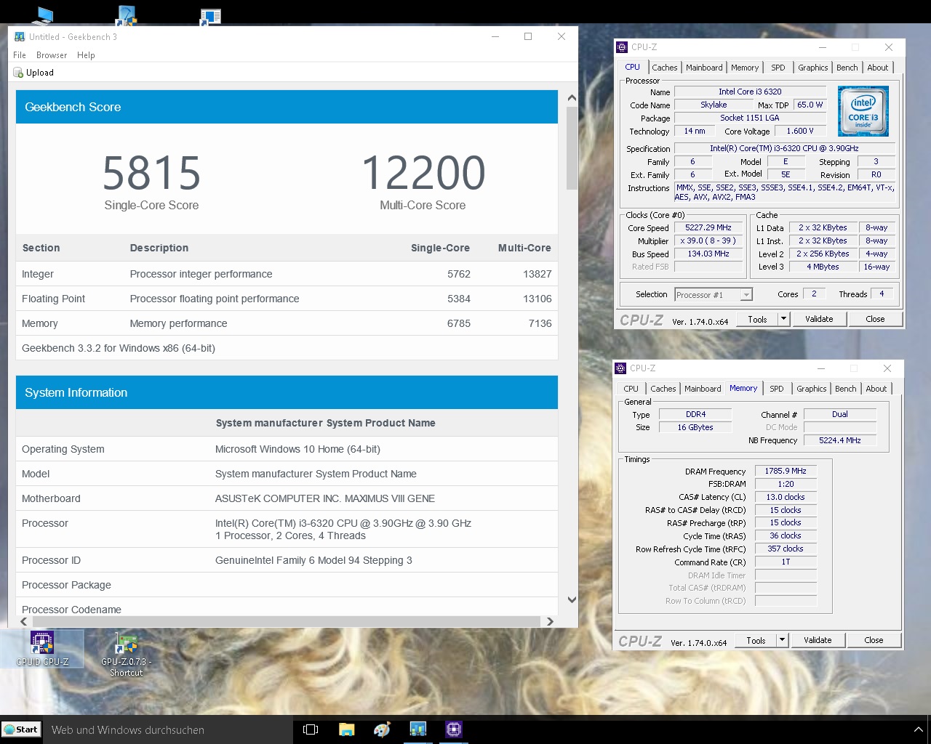Click the Geekbench window title icon
931x744 pixels.
(x=20, y=36)
